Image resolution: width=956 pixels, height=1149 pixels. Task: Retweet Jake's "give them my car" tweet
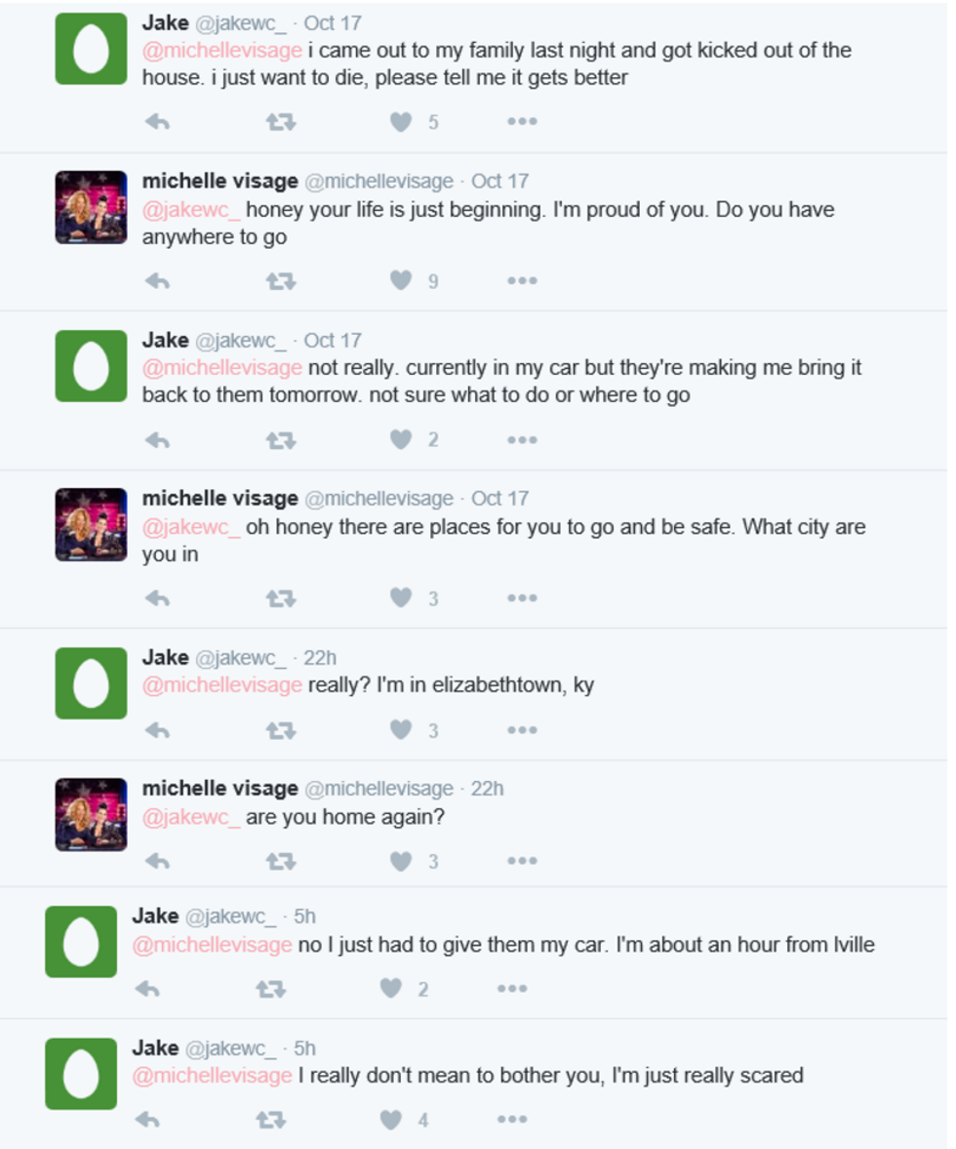pyautogui.click(x=271, y=989)
